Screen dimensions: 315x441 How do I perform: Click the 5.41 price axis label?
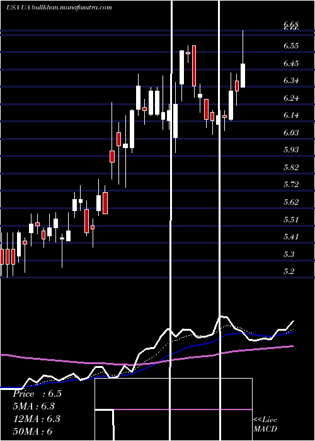click(291, 236)
